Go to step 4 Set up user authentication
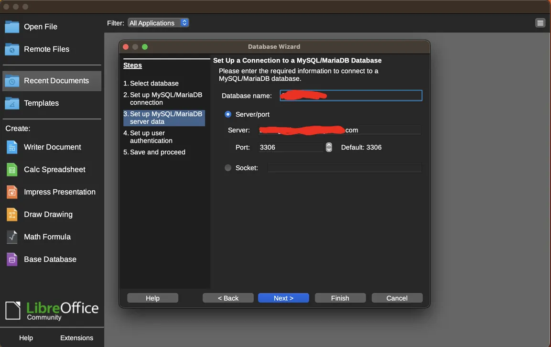Image resolution: width=551 pixels, height=347 pixels. (148, 137)
